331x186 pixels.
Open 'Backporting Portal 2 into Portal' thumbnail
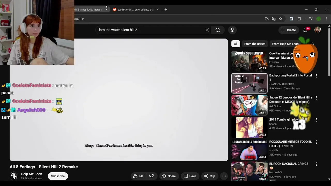(x=249, y=83)
